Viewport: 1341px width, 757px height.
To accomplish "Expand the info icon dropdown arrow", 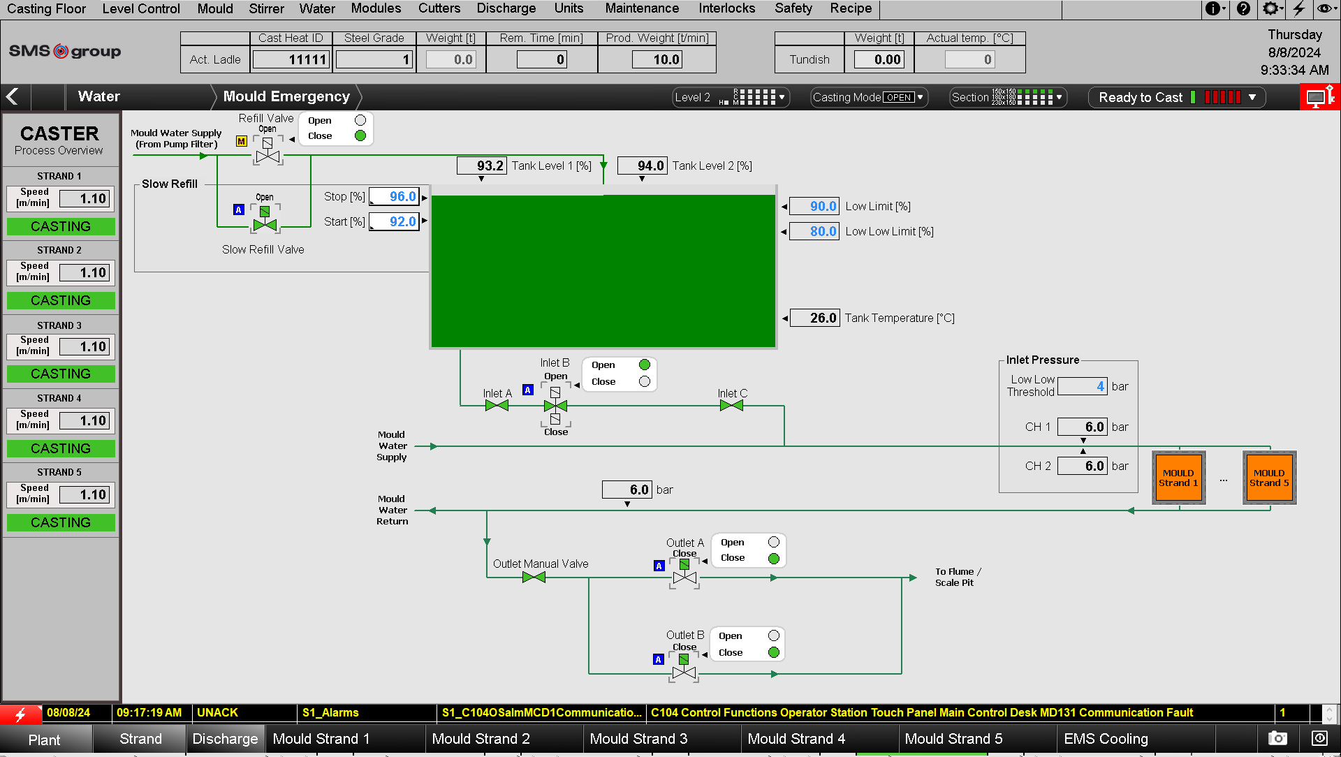I will (1224, 8).
